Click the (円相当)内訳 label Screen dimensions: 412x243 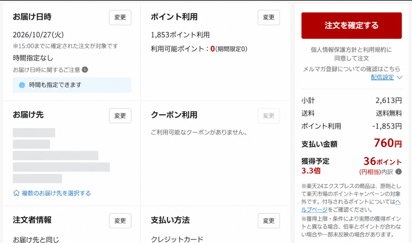376,171
